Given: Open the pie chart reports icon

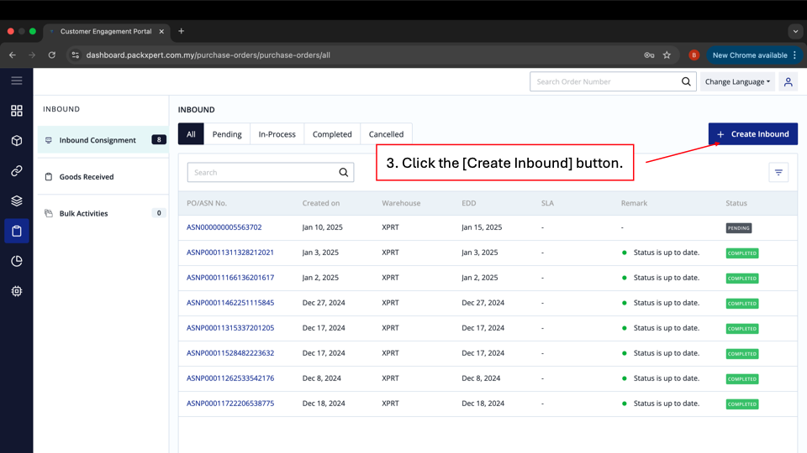Looking at the screenshot, I should 17,261.
